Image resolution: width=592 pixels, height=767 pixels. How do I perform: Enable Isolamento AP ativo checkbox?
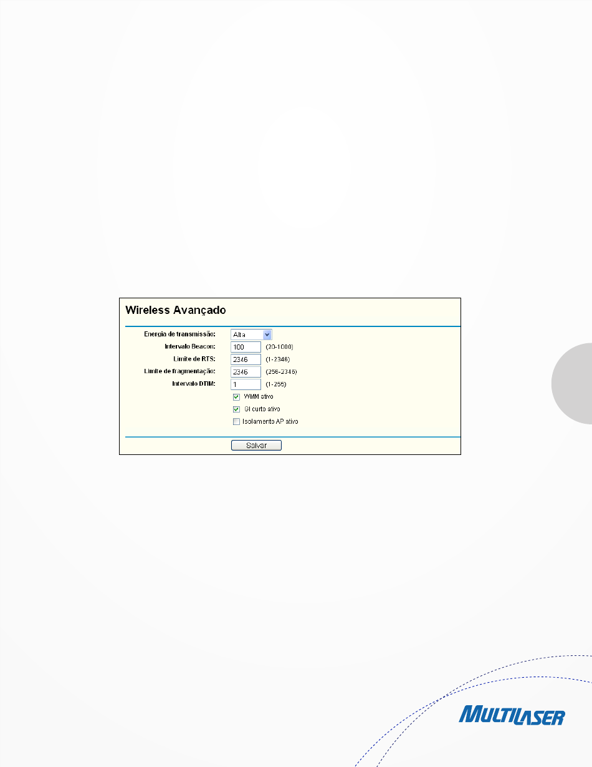(x=236, y=422)
